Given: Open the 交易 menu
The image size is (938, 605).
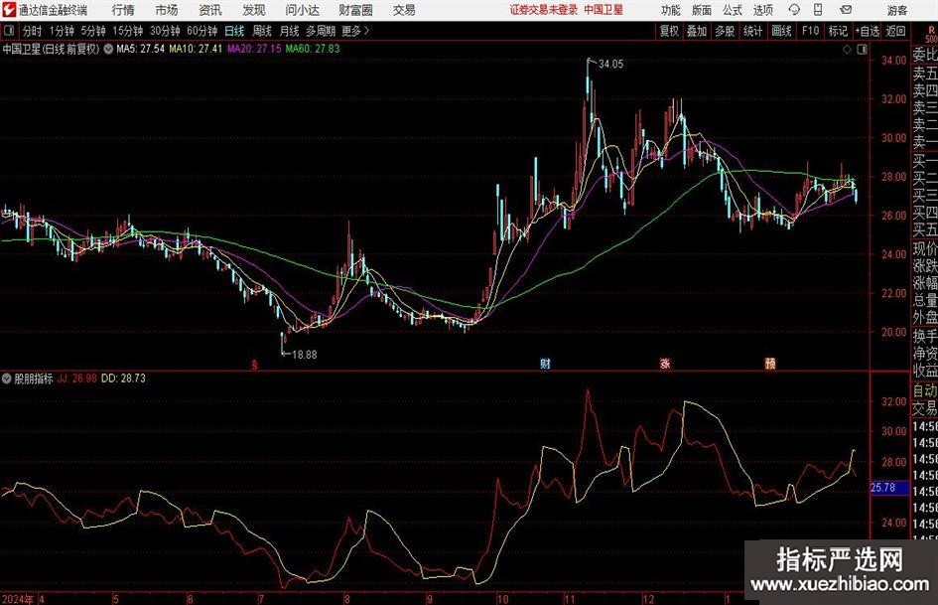Looking at the screenshot, I should point(404,10).
